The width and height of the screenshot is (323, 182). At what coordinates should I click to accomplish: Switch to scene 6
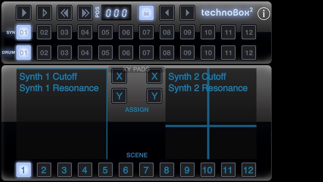(x=126, y=170)
